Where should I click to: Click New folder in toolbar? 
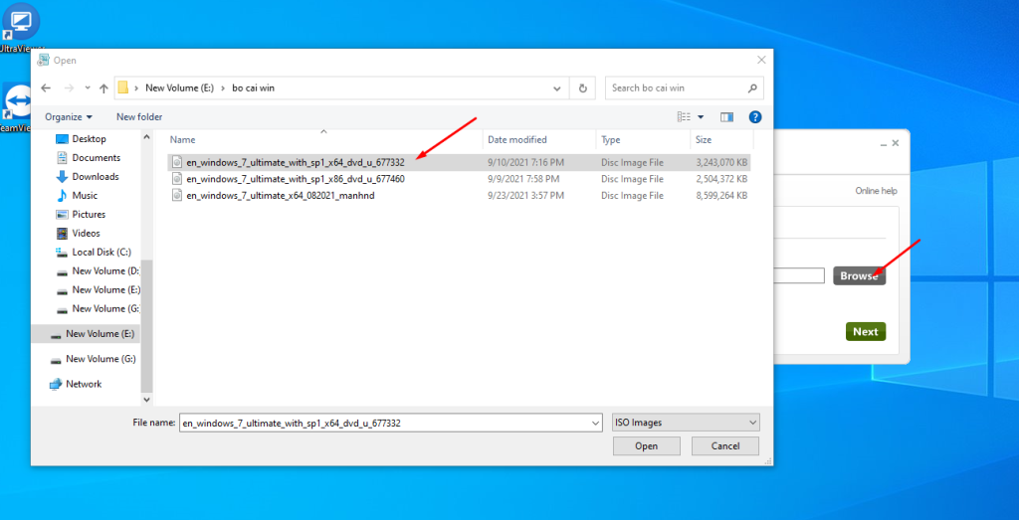pos(139,116)
